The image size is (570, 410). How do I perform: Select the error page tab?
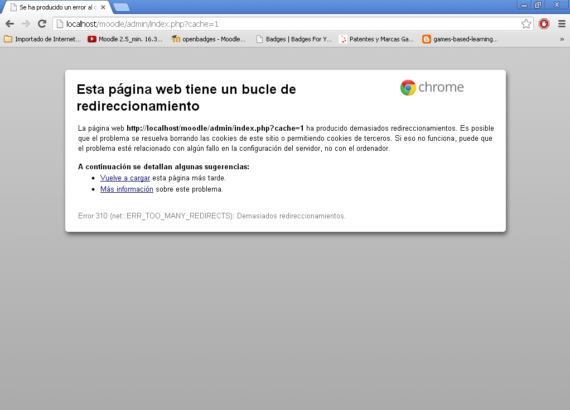56,7
